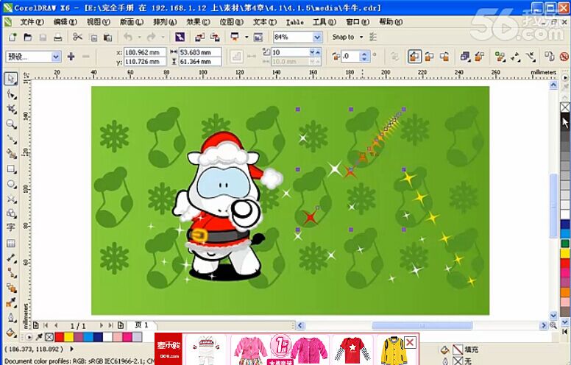Select the Text tool (字)
The height and width of the screenshot is (365, 571).
tap(11, 227)
